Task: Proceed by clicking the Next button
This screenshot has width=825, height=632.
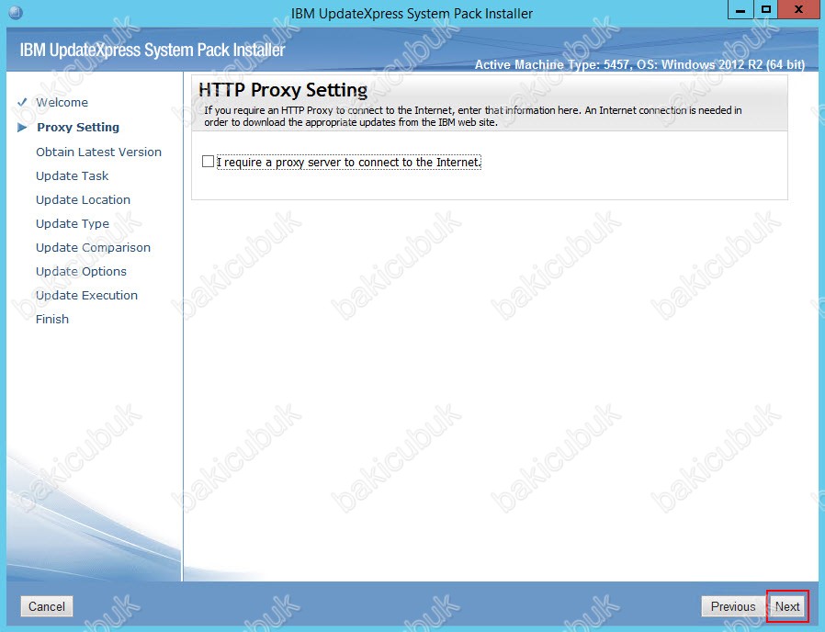Action: (787, 606)
